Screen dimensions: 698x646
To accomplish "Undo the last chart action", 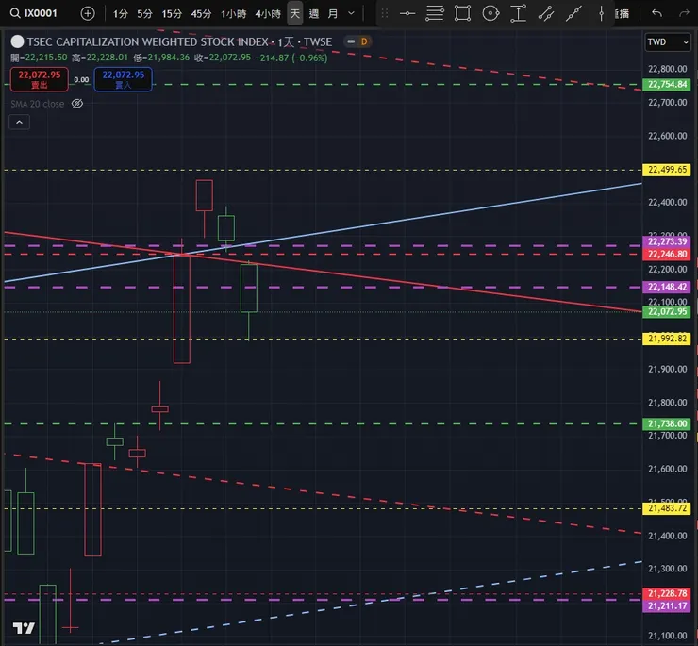I will (x=656, y=13).
